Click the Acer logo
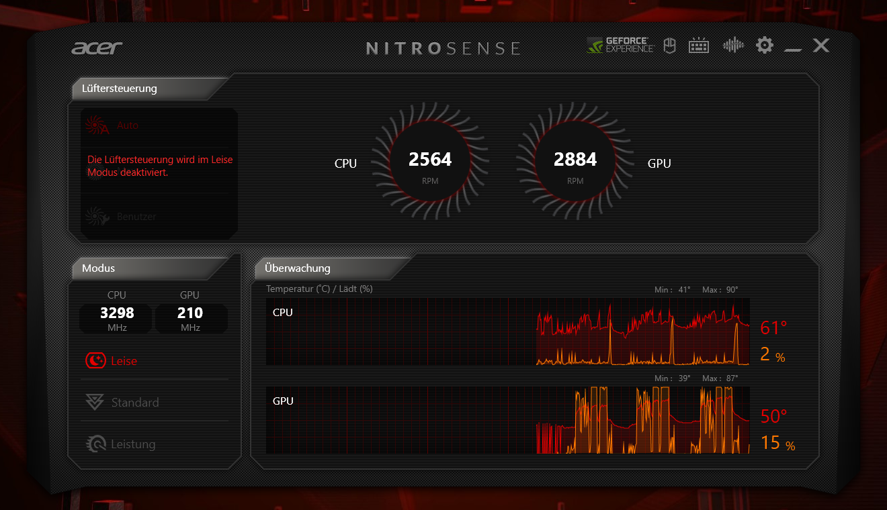Image resolution: width=887 pixels, height=510 pixels. 97,48
